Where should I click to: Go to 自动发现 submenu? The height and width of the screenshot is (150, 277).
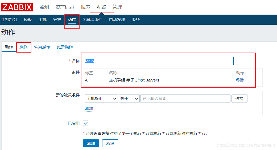point(117,20)
